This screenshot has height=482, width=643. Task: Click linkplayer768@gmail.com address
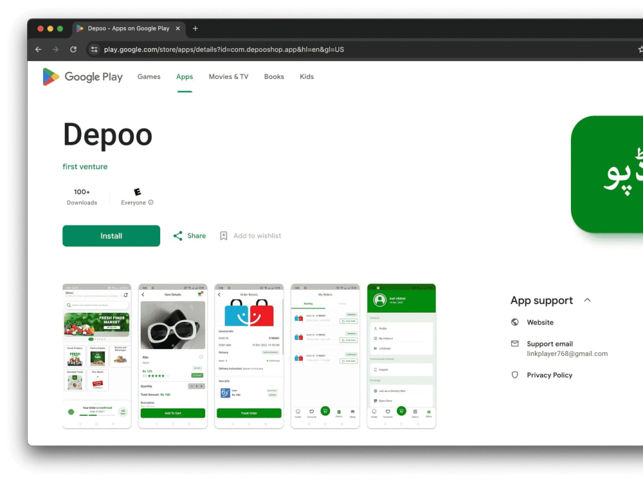click(x=567, y=353)
